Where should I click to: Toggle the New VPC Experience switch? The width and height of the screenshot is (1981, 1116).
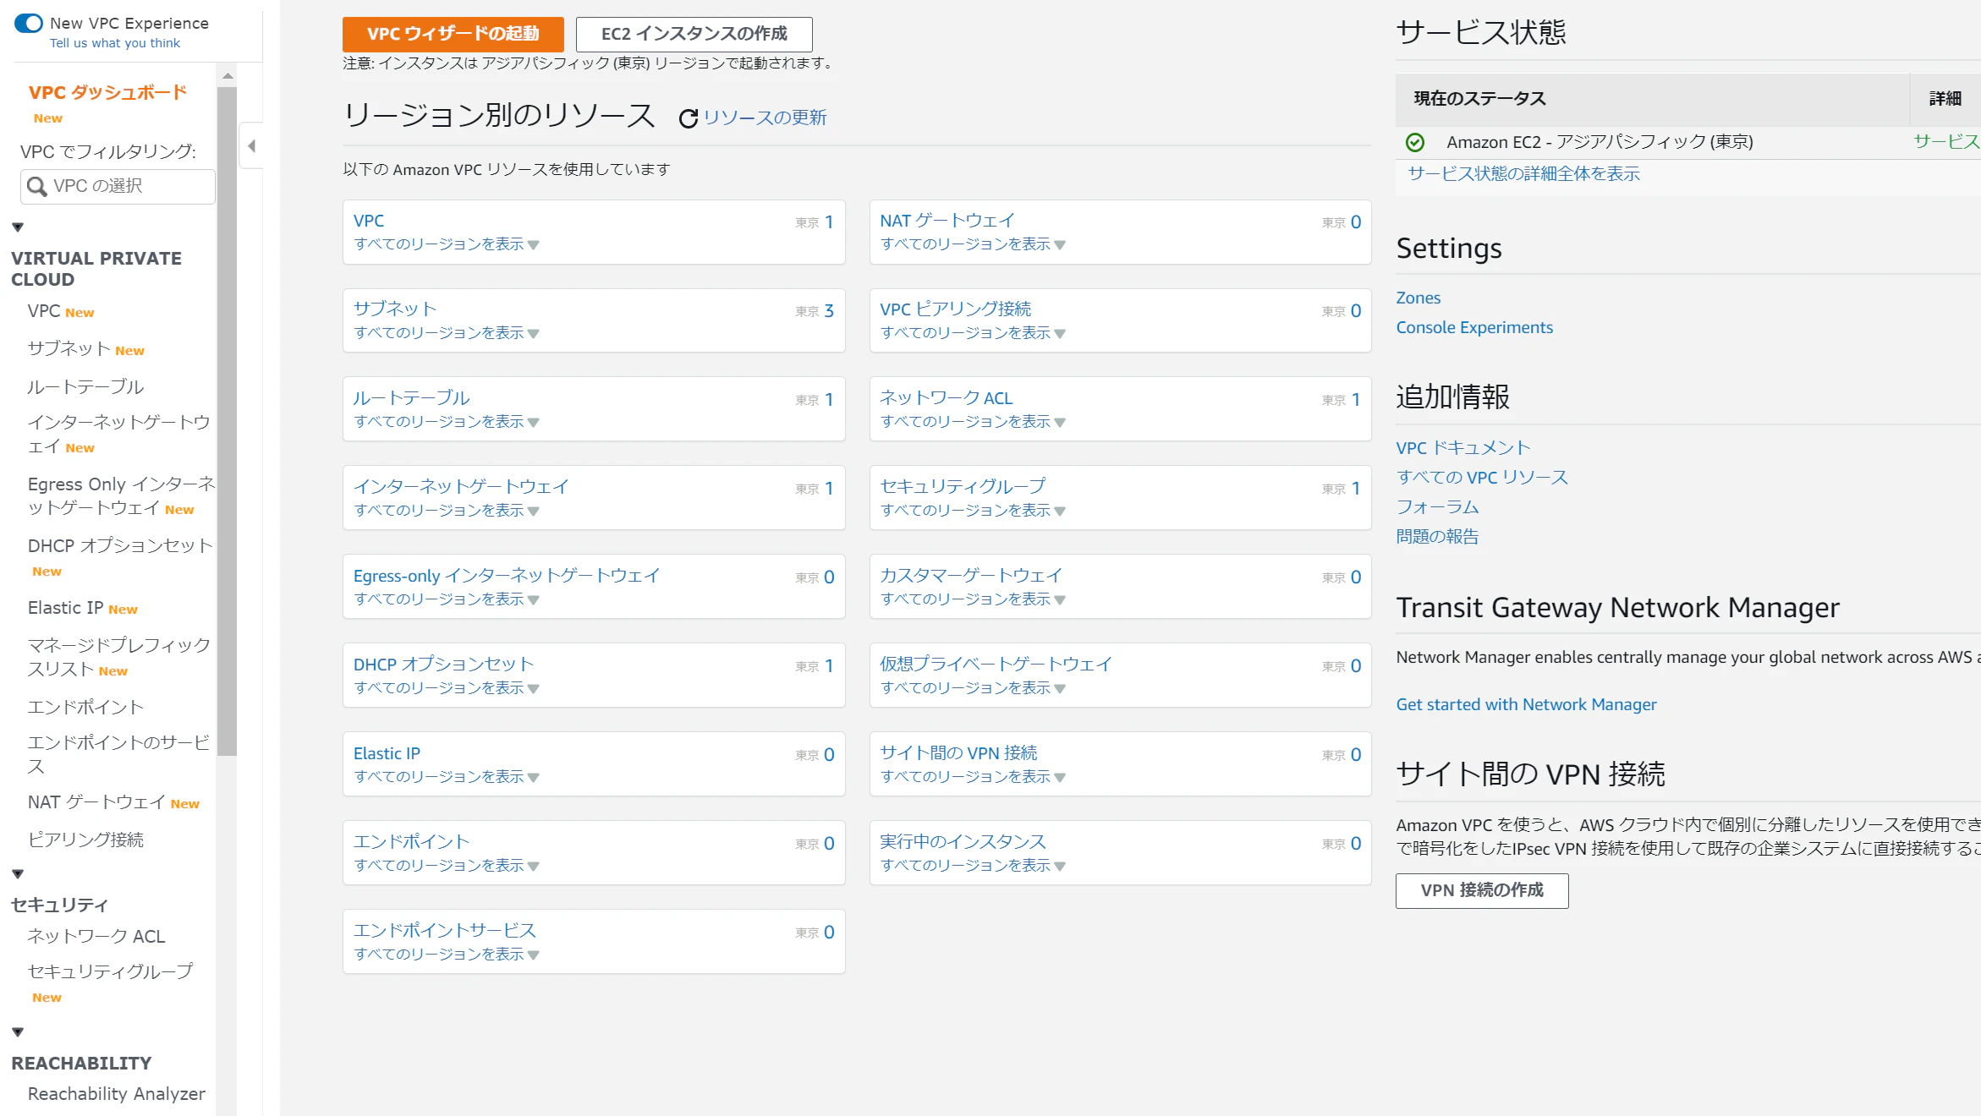29,23
